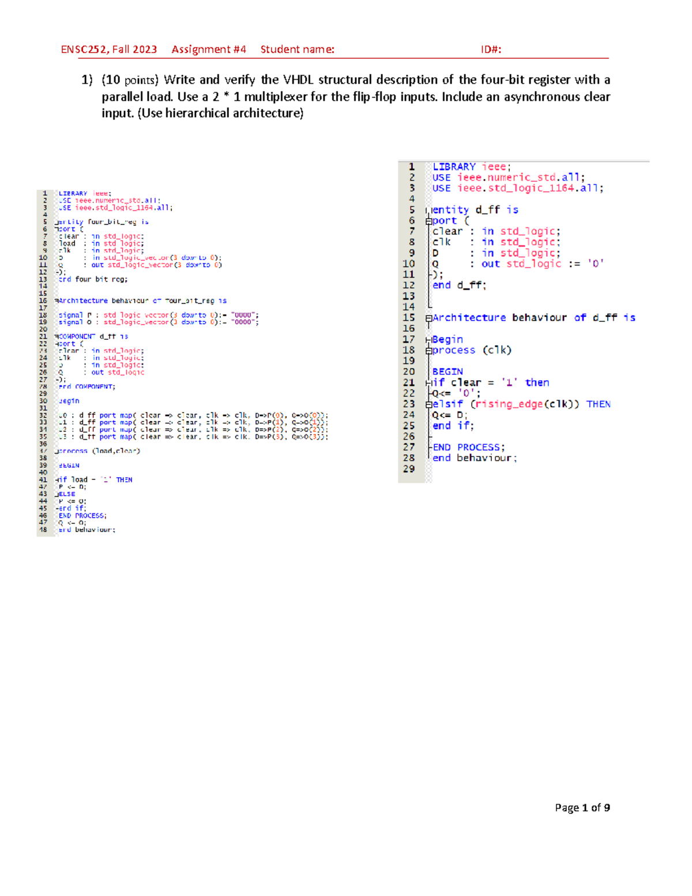Screen dimensions: 692x896
Task: Collapse "Architecture behaviour of d_ff" fold marker
Action: (428, 318)
